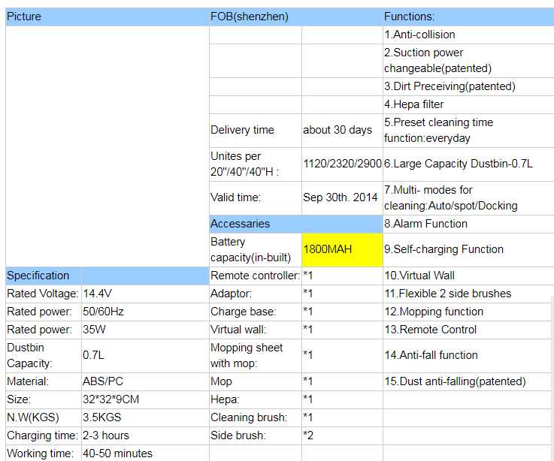Select the 'about 30 days' cell
The image size is (554, 461).
tap(341, 130)
